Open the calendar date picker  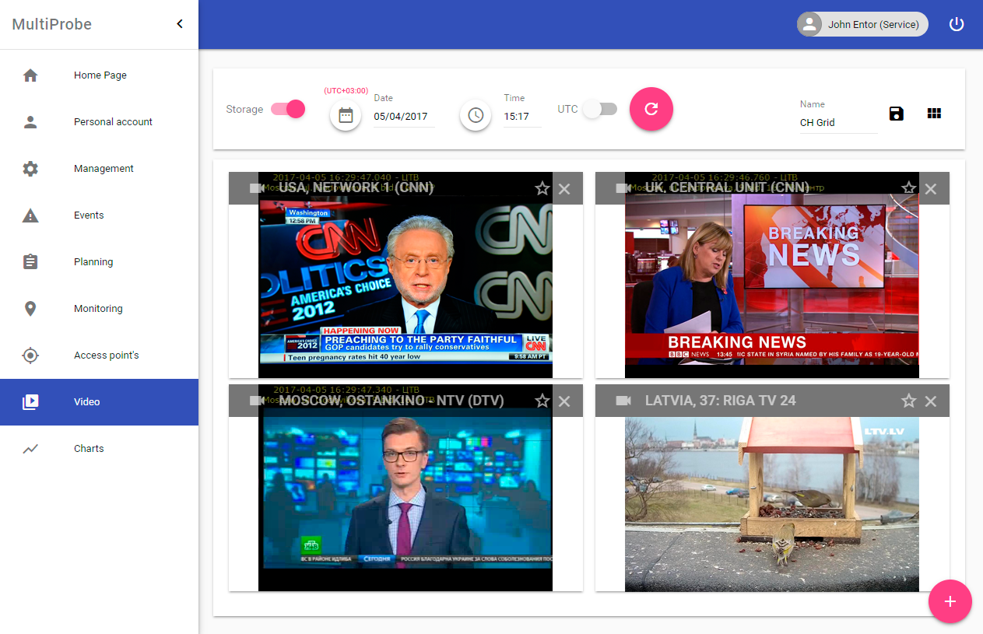point(346,115)
